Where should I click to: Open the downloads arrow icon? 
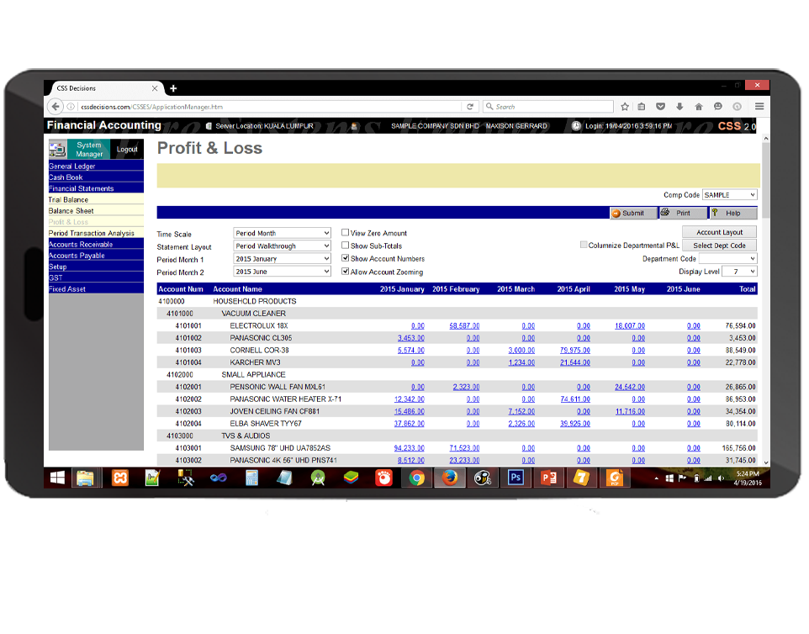click(x=679, y=107)
